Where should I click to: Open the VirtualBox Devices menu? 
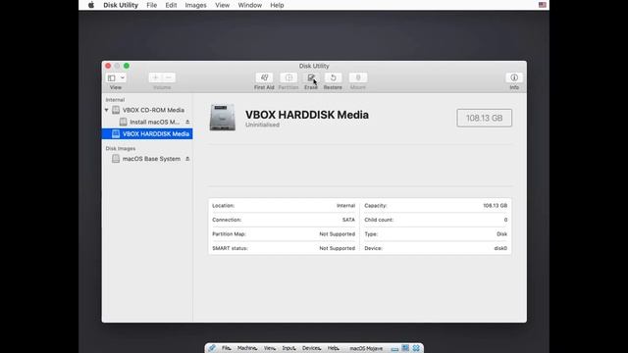click(311, 348)
